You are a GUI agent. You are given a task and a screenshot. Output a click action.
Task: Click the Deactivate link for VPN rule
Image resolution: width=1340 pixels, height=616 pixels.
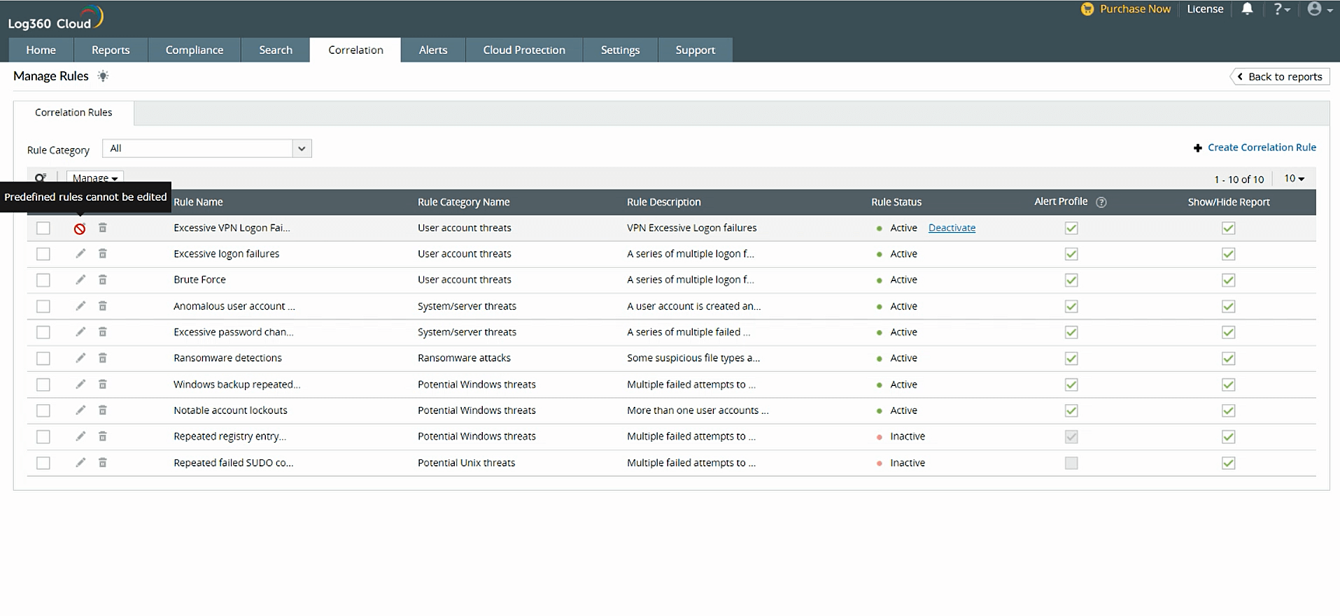tap(952, 228)
